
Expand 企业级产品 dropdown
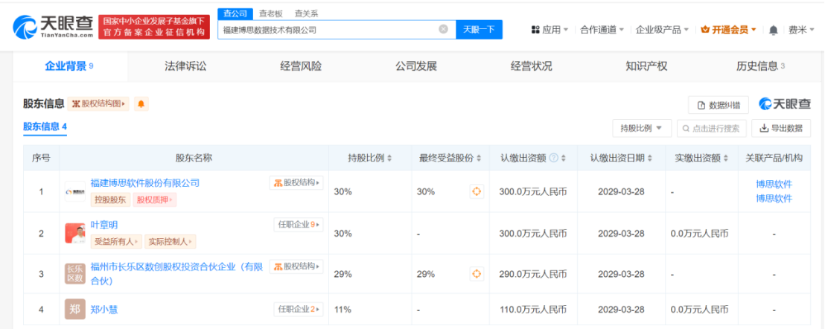[662, 30]
